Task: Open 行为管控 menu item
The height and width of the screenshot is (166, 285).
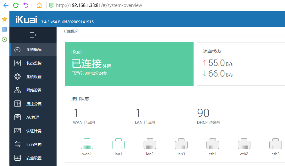Action: 33,144
